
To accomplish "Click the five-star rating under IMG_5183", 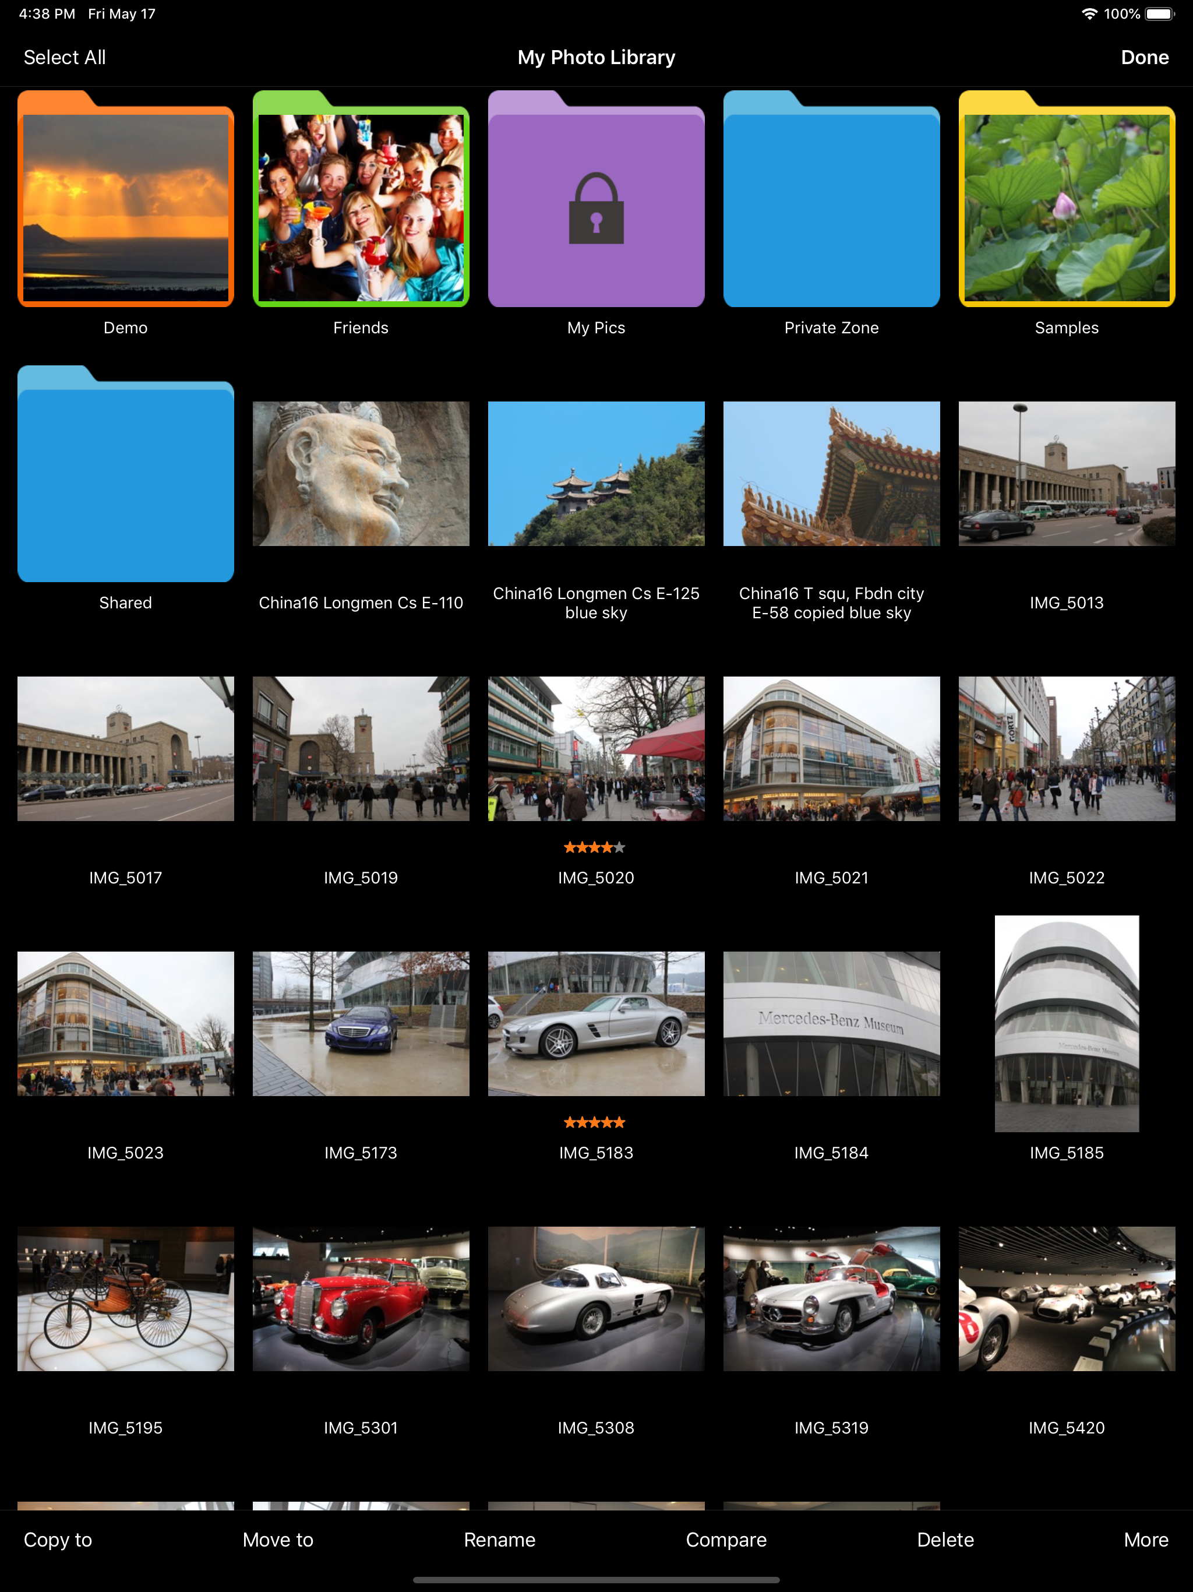I will [594, 1122].
